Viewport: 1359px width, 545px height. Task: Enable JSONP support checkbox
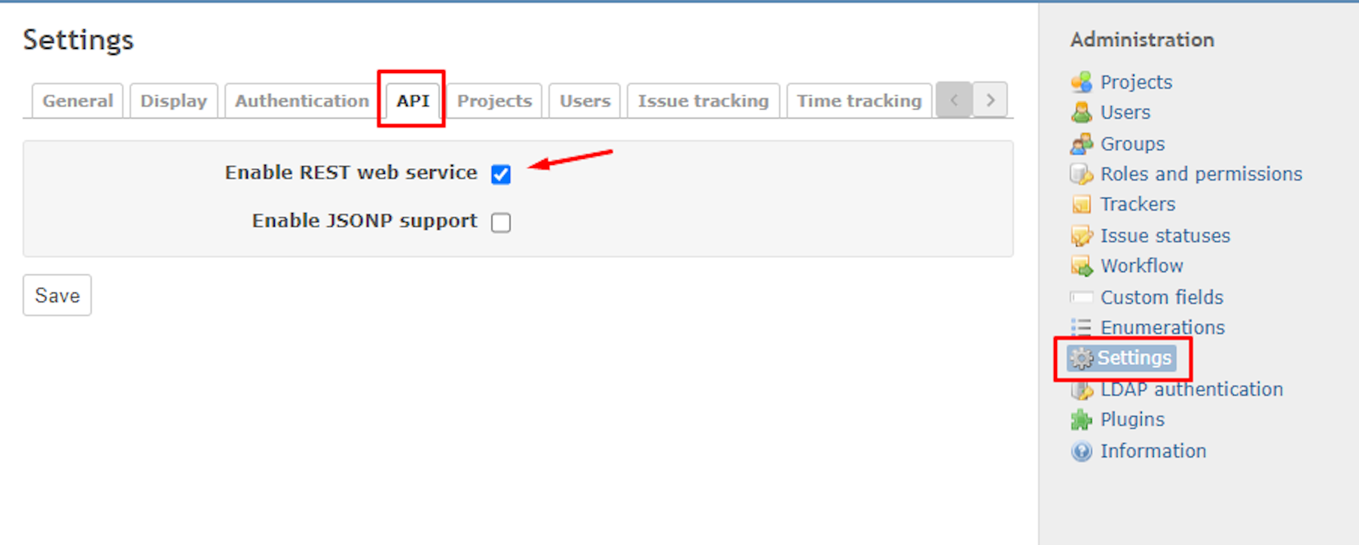pyautogui.click(x=501, y=223)
